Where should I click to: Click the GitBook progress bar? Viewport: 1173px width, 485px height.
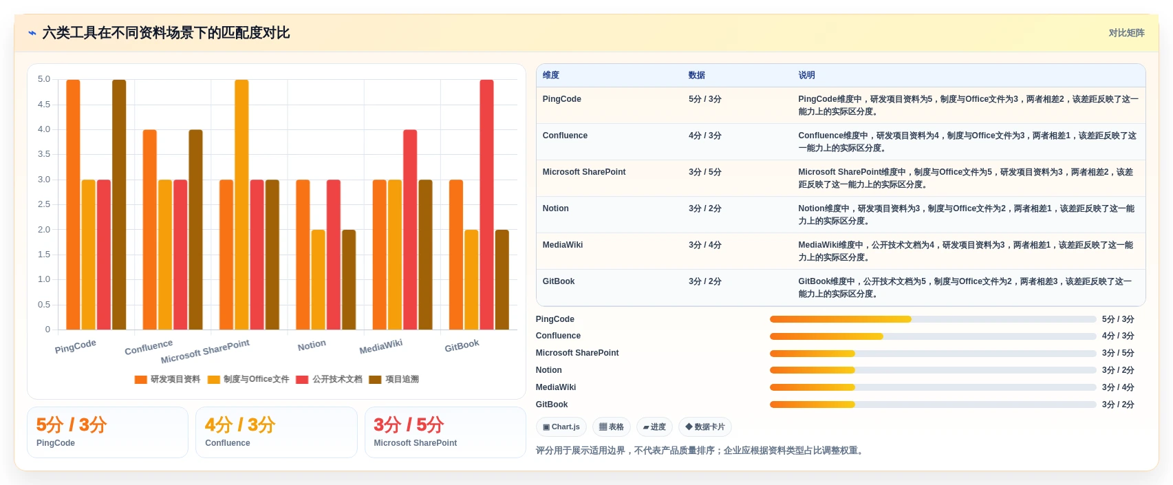933,405
